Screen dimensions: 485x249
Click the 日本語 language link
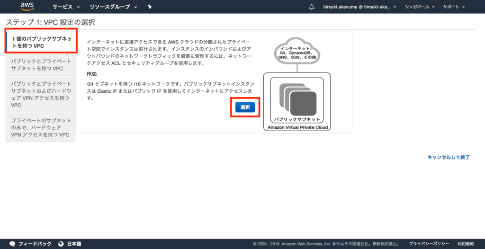pyautogui.click(x=74, y=244)
